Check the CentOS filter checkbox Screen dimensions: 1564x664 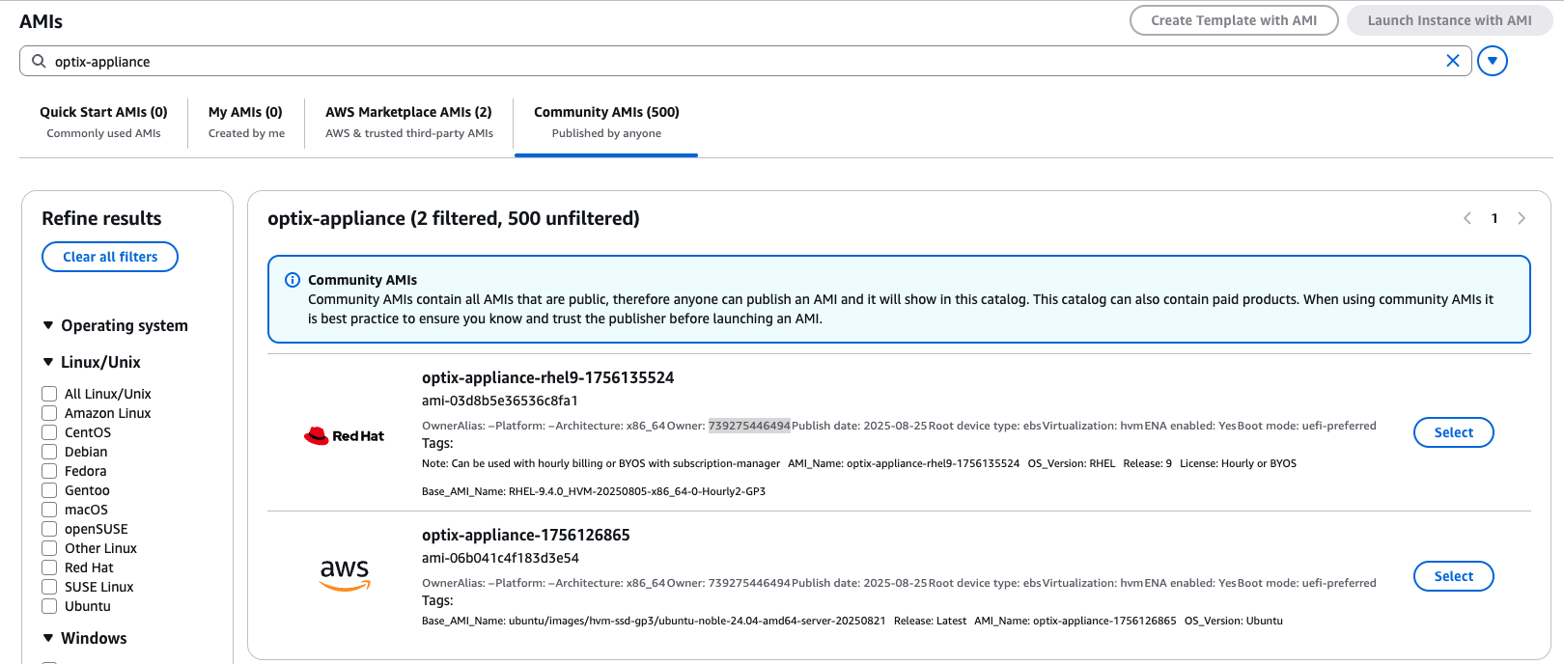point(49,432)
